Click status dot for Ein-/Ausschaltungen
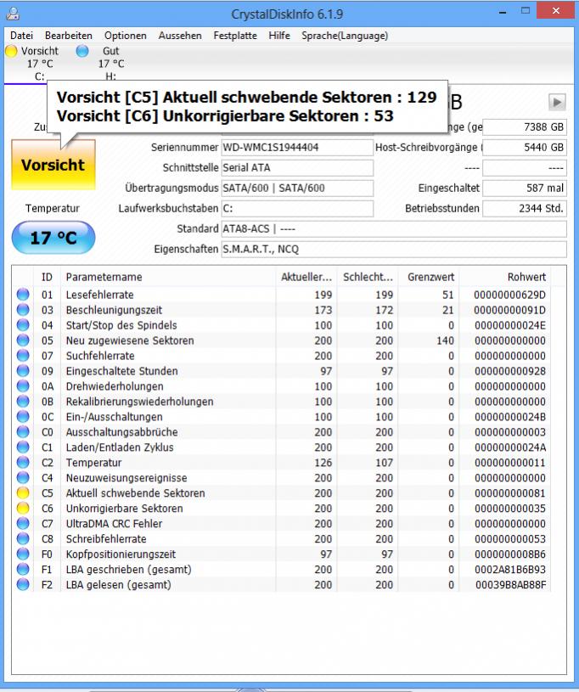Image resolution: width=579 pixels, height=692 pixels. pyautogui.click(x=23, y=417)
